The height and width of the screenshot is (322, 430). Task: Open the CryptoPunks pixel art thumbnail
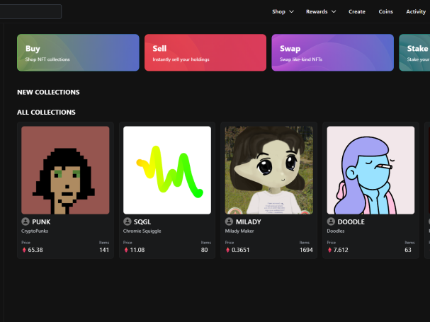click(65, 170)
